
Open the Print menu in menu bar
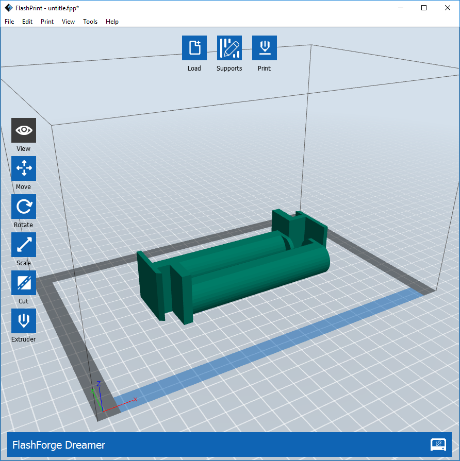pyautogui.click(x=47, y=22)
